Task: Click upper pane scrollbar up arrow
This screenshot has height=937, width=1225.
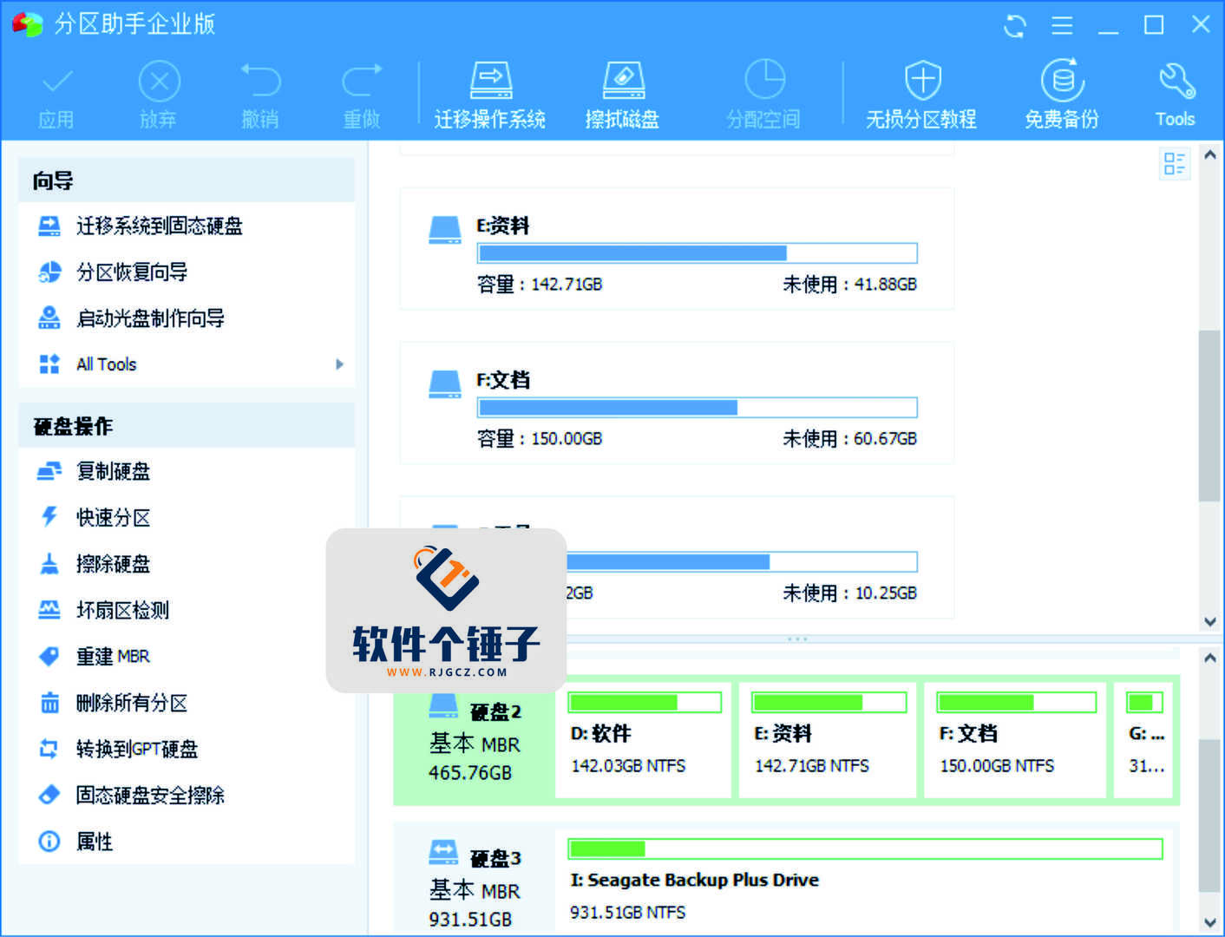Action: 1210,154
